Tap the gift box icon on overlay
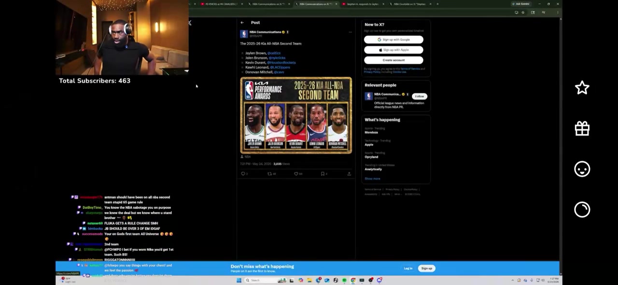The image size is (618, 285). (582, 128)
